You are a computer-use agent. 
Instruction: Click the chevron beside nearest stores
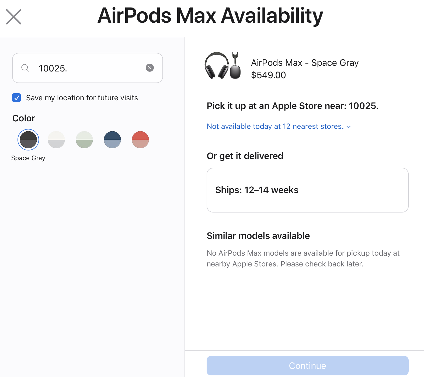349,127
